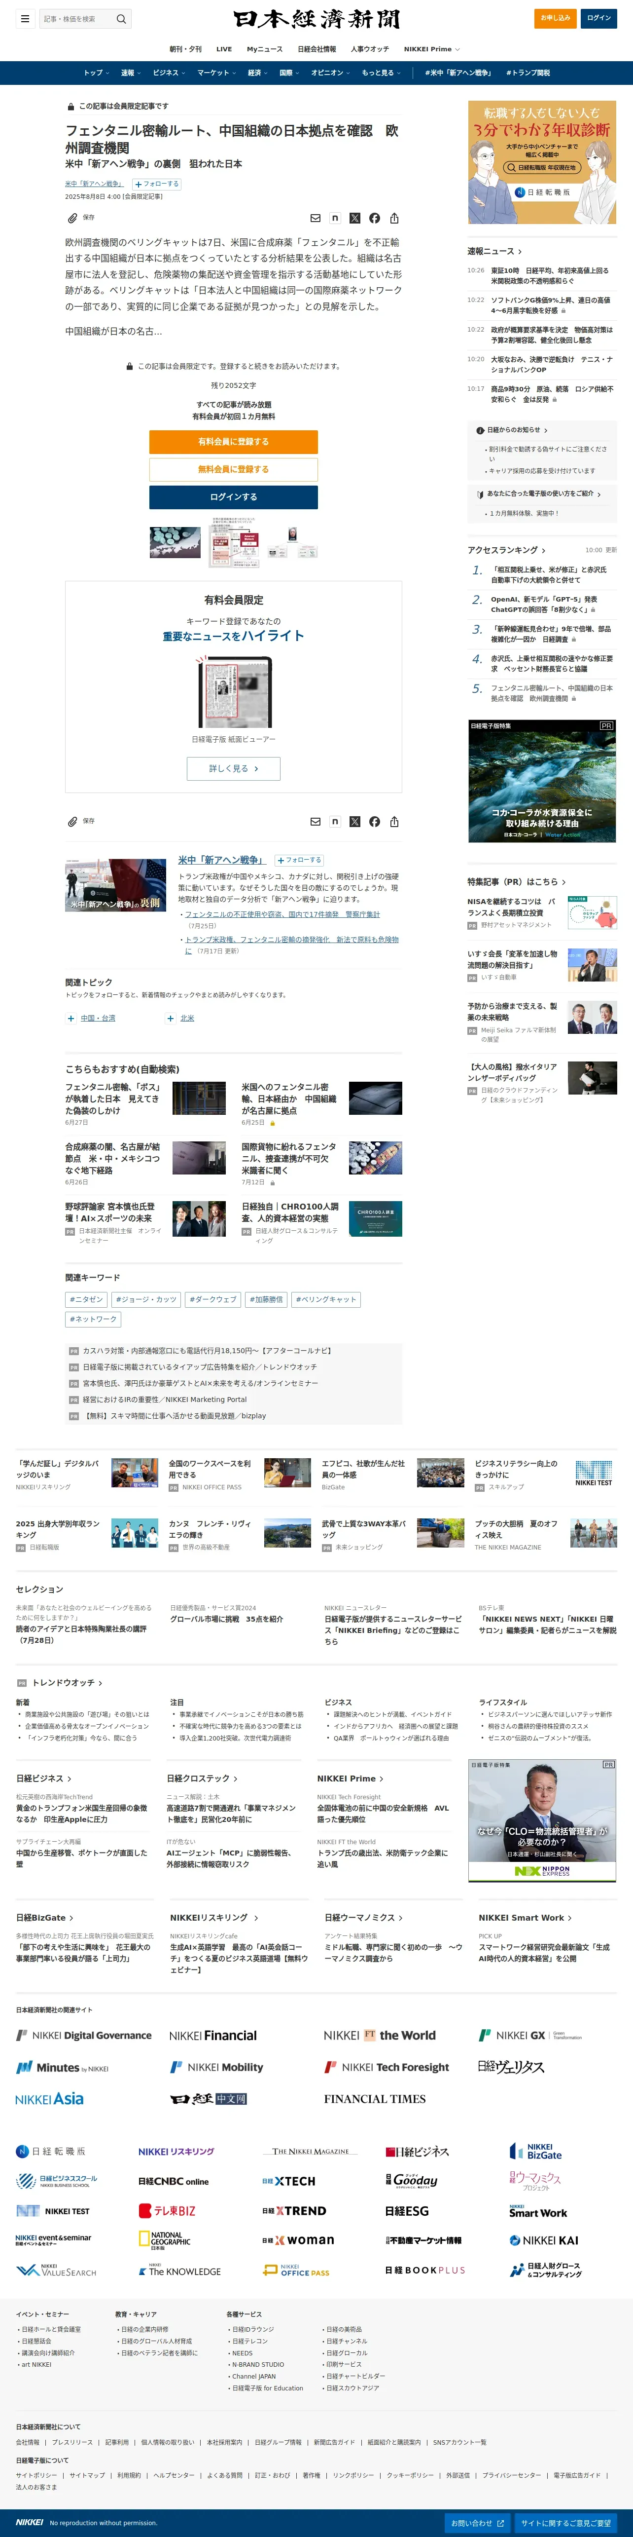Open the National Geographic logo in the footer
This screenshot has height=2537, width=633.
(x=164, y=2240)
